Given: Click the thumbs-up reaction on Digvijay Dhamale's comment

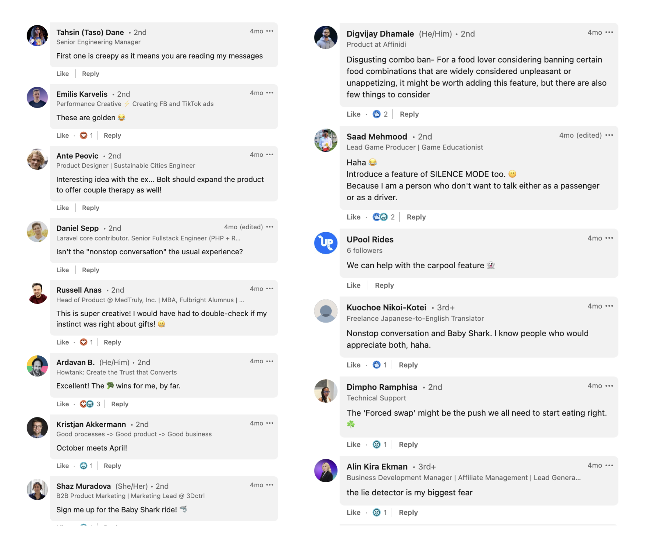Looking at the screenshot, I should pos(377,114).
